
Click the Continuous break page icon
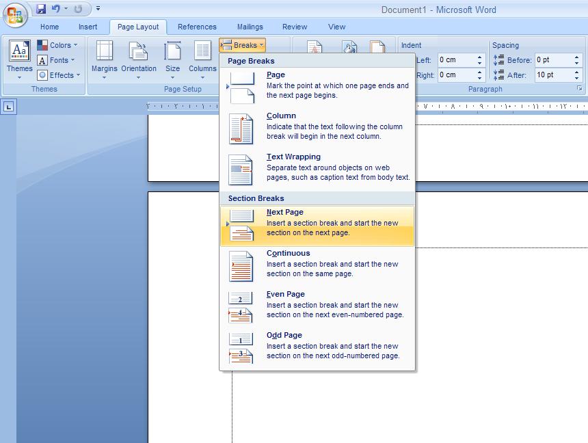(241, 267)
